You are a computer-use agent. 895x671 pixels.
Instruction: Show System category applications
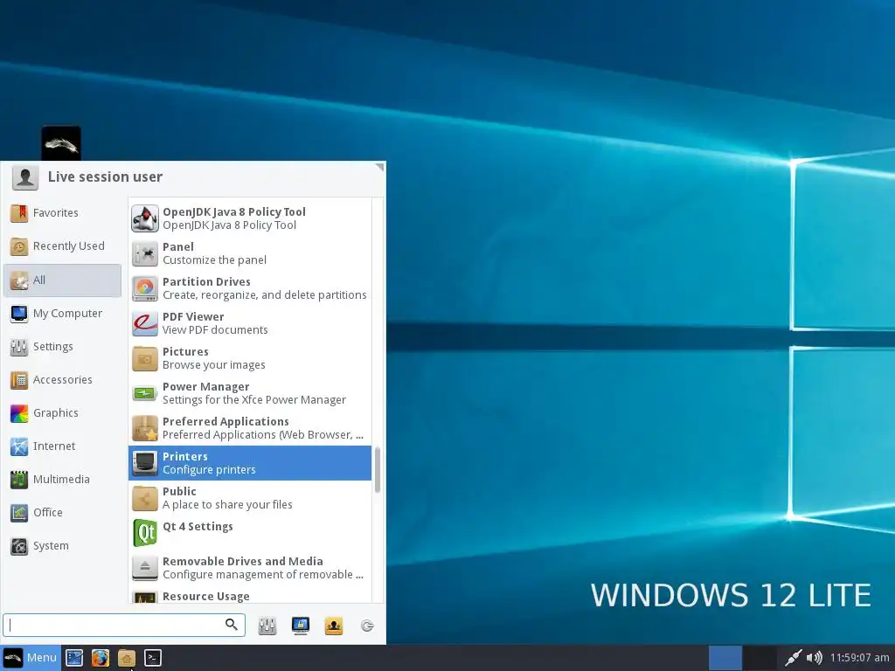(62, 545)
